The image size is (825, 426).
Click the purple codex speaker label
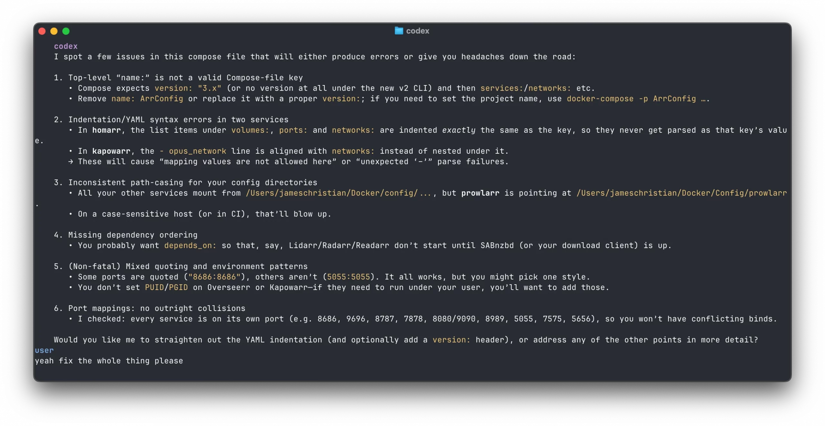coord(66,46)
